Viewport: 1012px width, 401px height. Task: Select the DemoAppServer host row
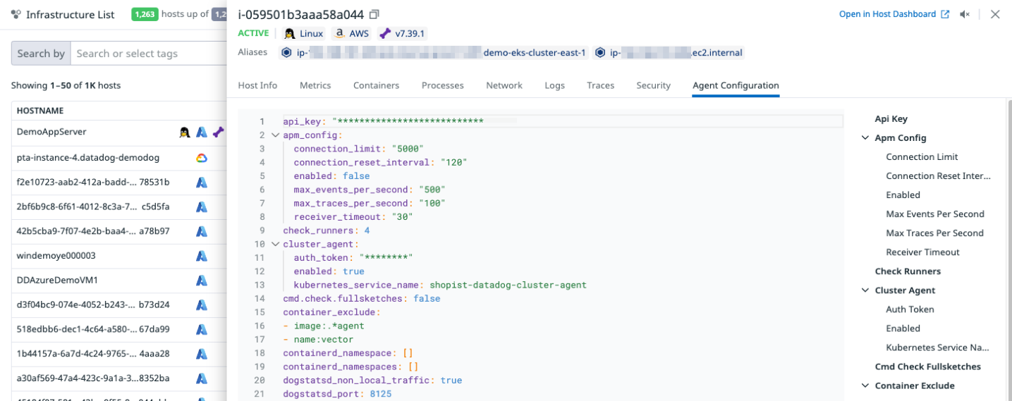pos(118,132)
